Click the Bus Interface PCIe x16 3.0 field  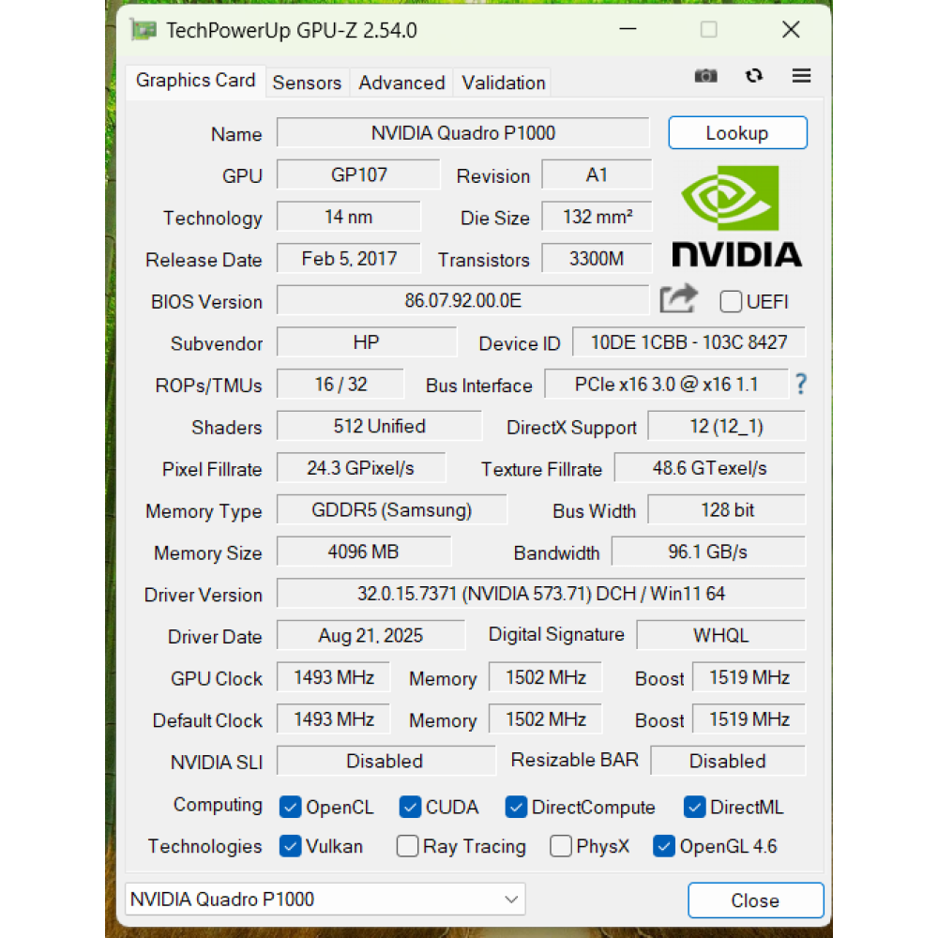pos(666,384)
